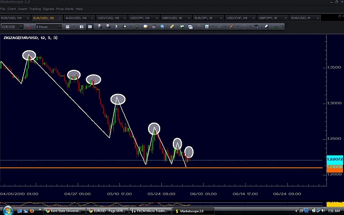Viewport: 344px width, 215px height.
Task: Click the green triangle icon near toolbar end
Action: coord(276,27)
